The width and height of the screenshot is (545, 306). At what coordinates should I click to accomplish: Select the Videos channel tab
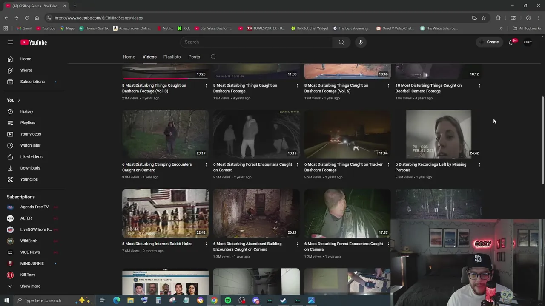[x=149, y=57]
